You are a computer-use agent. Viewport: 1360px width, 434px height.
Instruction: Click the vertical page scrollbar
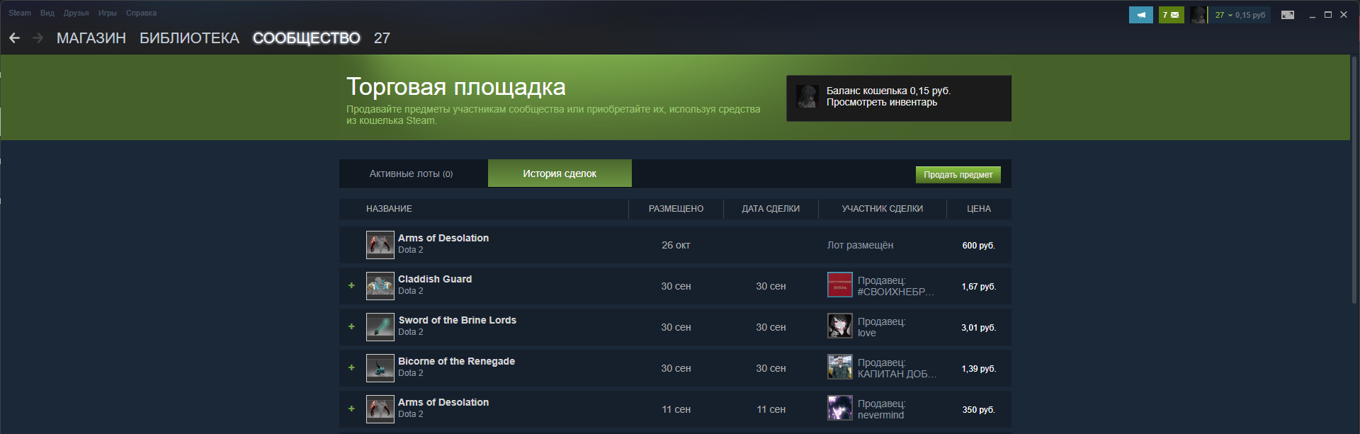1354,180
